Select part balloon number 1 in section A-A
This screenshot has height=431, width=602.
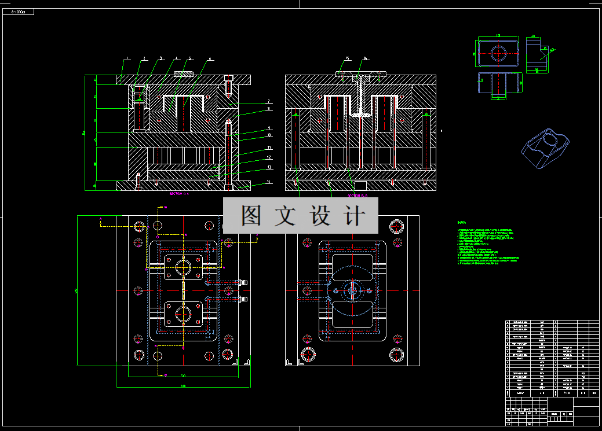(127, 58)
